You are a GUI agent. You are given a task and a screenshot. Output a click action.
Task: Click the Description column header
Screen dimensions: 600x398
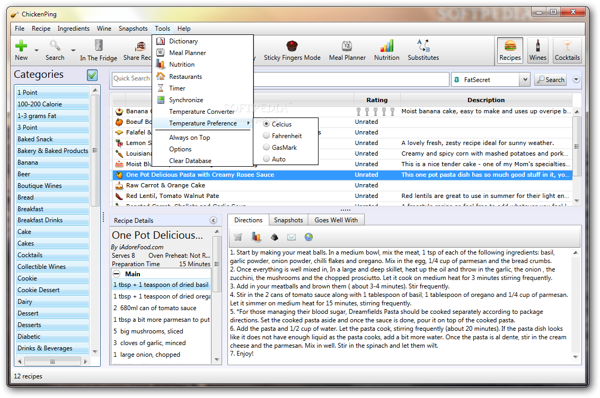[486, 100]
